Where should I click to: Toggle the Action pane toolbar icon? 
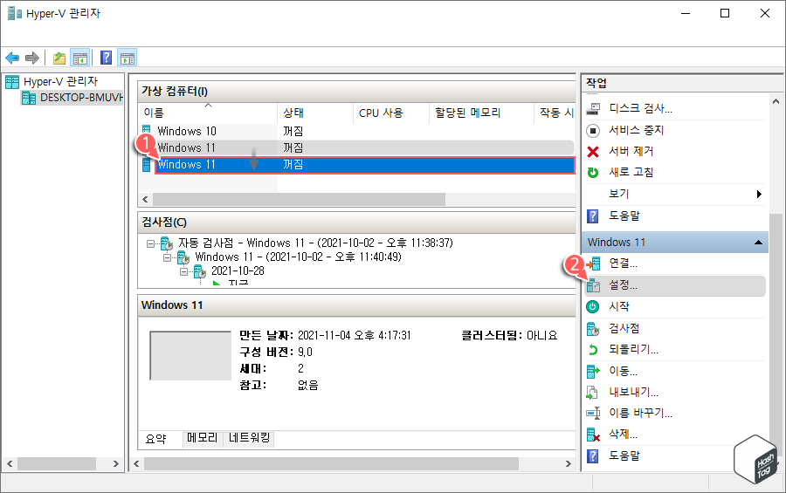click(x=128, y=58)
